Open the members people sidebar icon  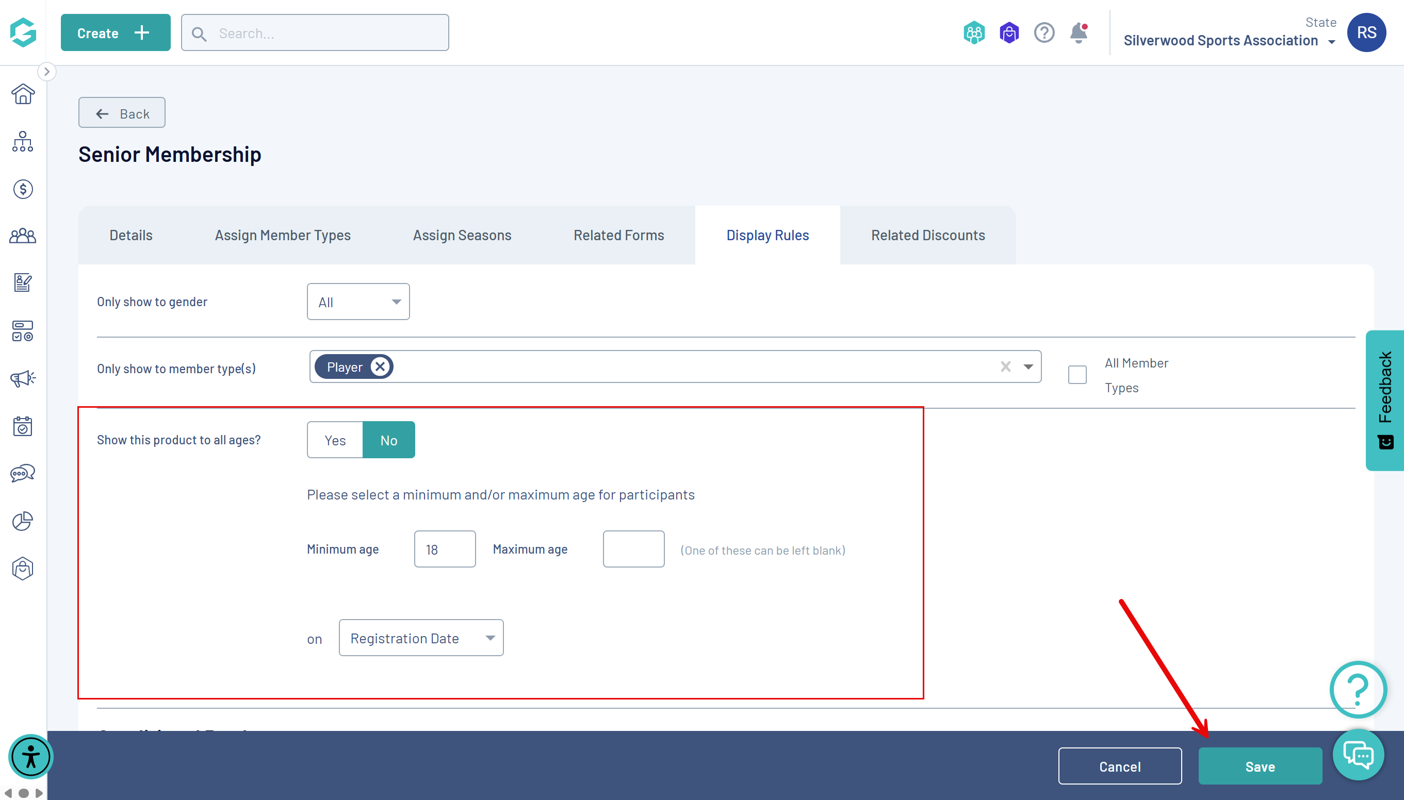coord(23,236)
